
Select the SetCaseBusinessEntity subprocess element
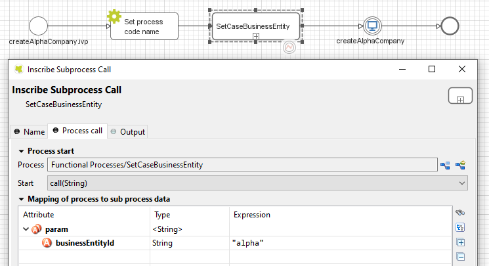pyautogui.click(x=256, y=26)
